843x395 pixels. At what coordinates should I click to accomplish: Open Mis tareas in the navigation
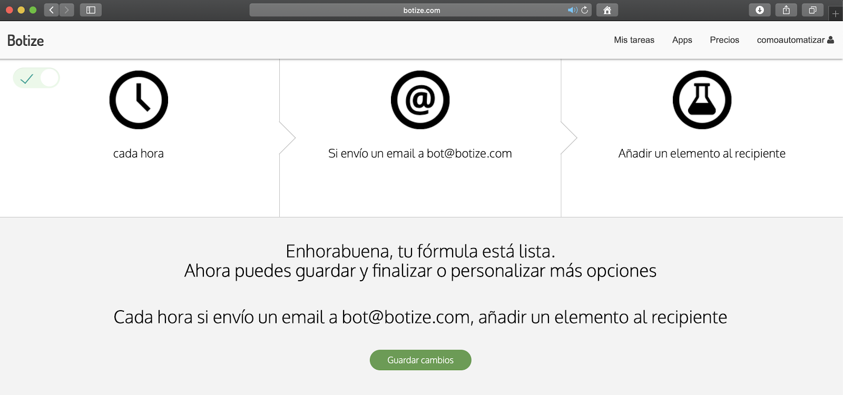[634, 40]
